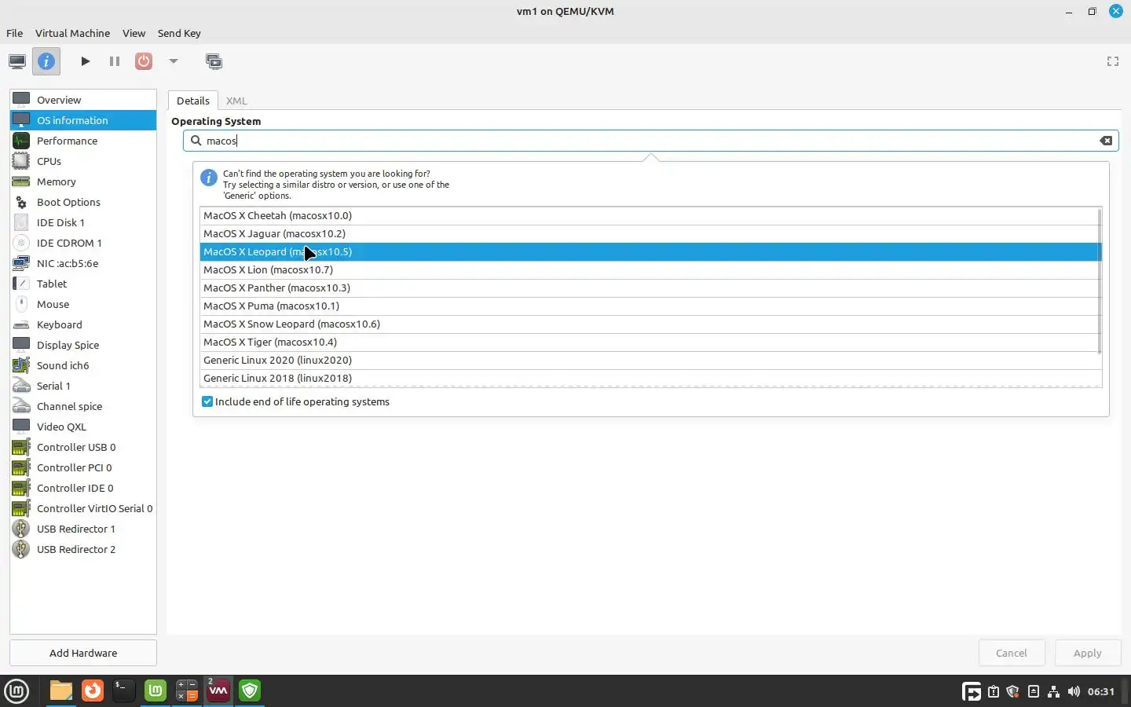This screenshot has width=1131, height=707.
Task: Open shutdown options dropdown arrow
Action: (x=174, y=61)
